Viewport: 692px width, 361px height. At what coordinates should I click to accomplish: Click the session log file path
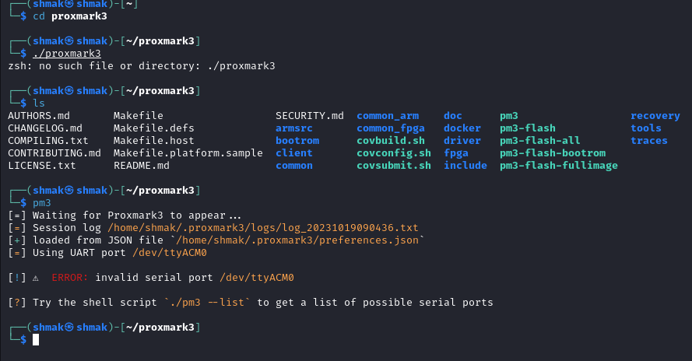(262, 228)
